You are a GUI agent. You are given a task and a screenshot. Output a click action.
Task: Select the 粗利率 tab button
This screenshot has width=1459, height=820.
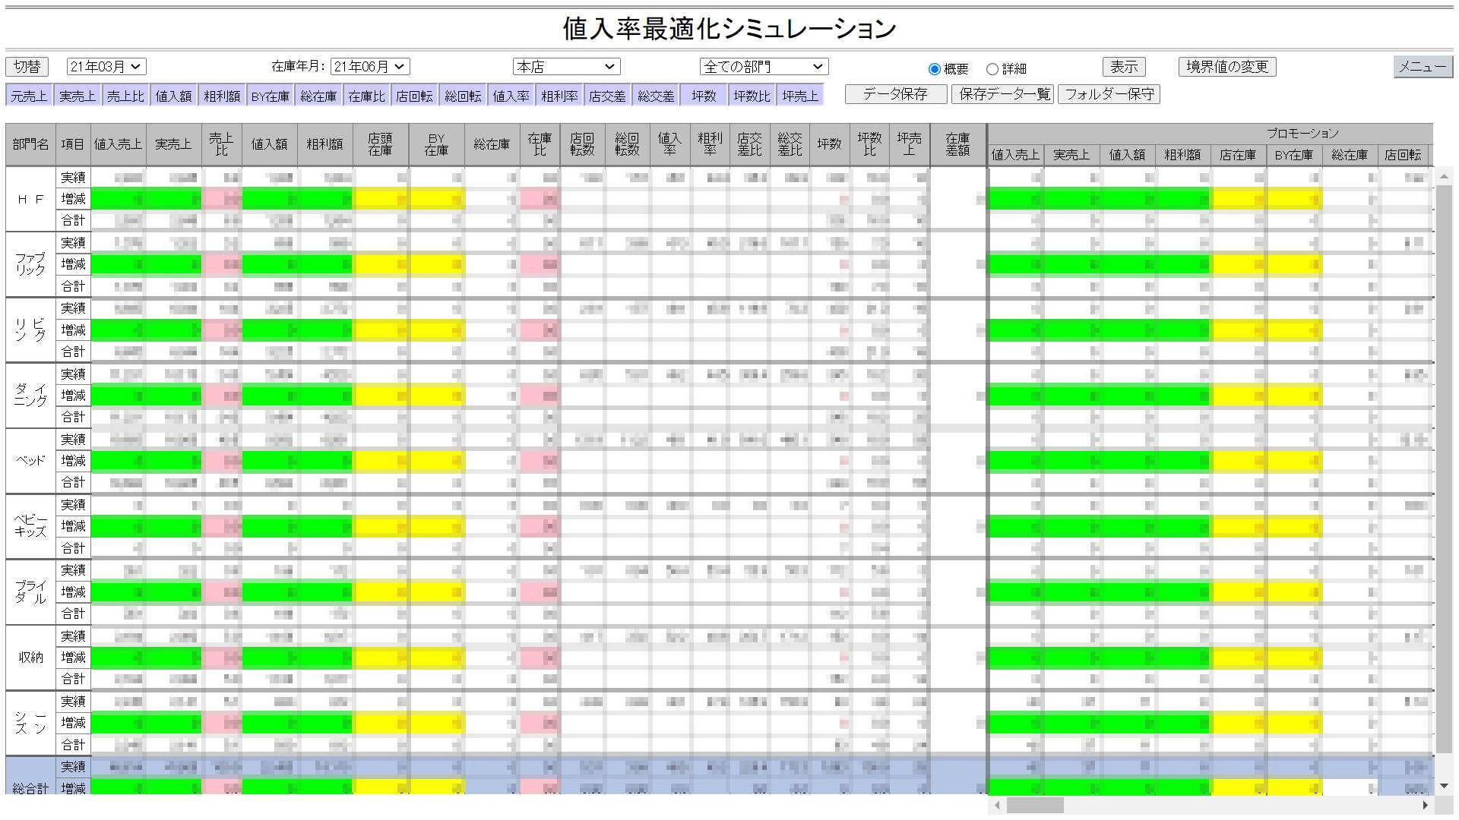(x=560, y=96)
